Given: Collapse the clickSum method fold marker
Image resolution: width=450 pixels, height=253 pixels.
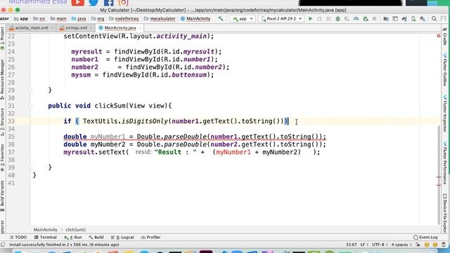Looking at the screenshot, I should (30, 106).
